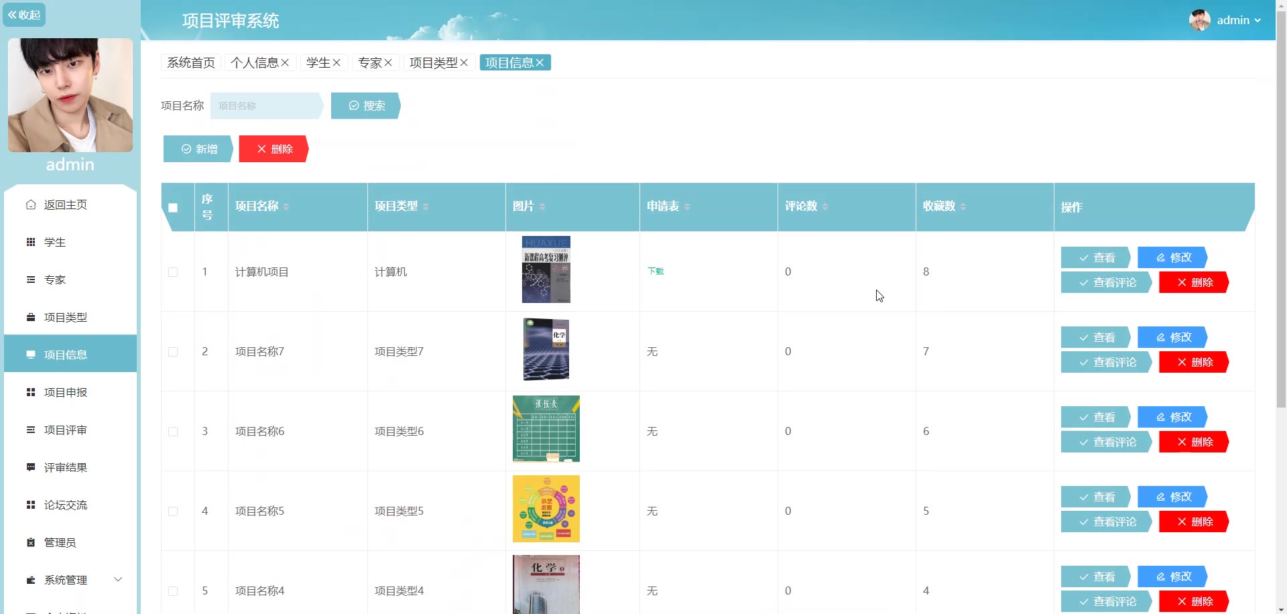The width and height of the screenshot is (1287, 614).
Task: Click 查看评论 for 计算机项目
Action: tap(1107, 282)
